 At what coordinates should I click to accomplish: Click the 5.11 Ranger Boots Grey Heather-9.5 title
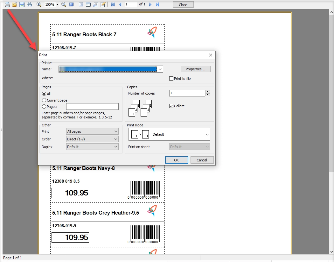[96, 213]
